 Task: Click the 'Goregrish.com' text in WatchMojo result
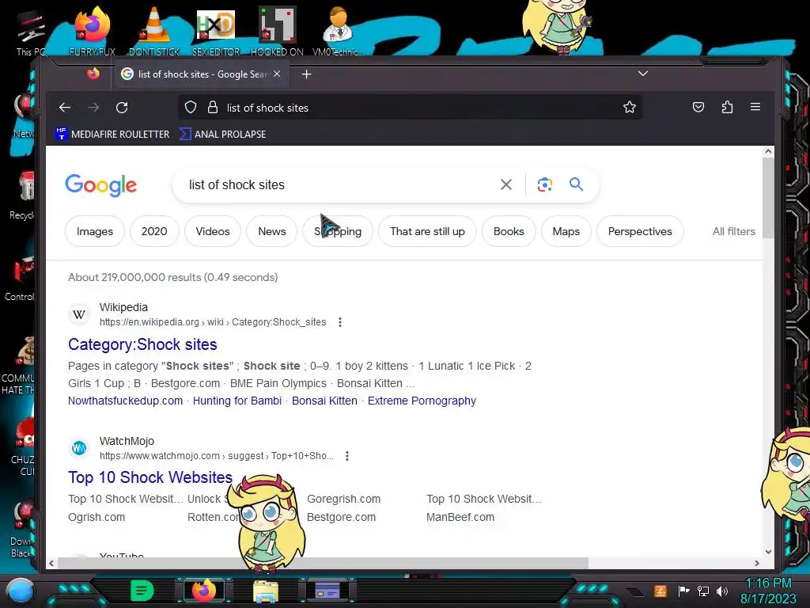(x=343, y=499)
